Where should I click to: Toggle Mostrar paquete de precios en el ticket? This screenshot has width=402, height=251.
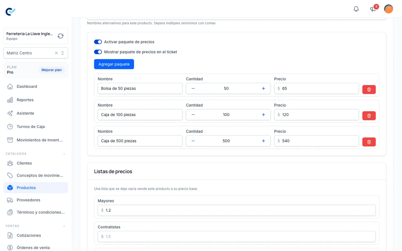(x=98, y=52)
